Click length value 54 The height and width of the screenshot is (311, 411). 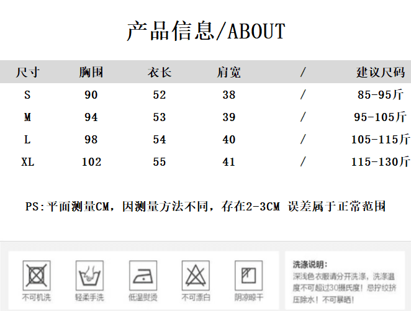(x=160, y=140)
